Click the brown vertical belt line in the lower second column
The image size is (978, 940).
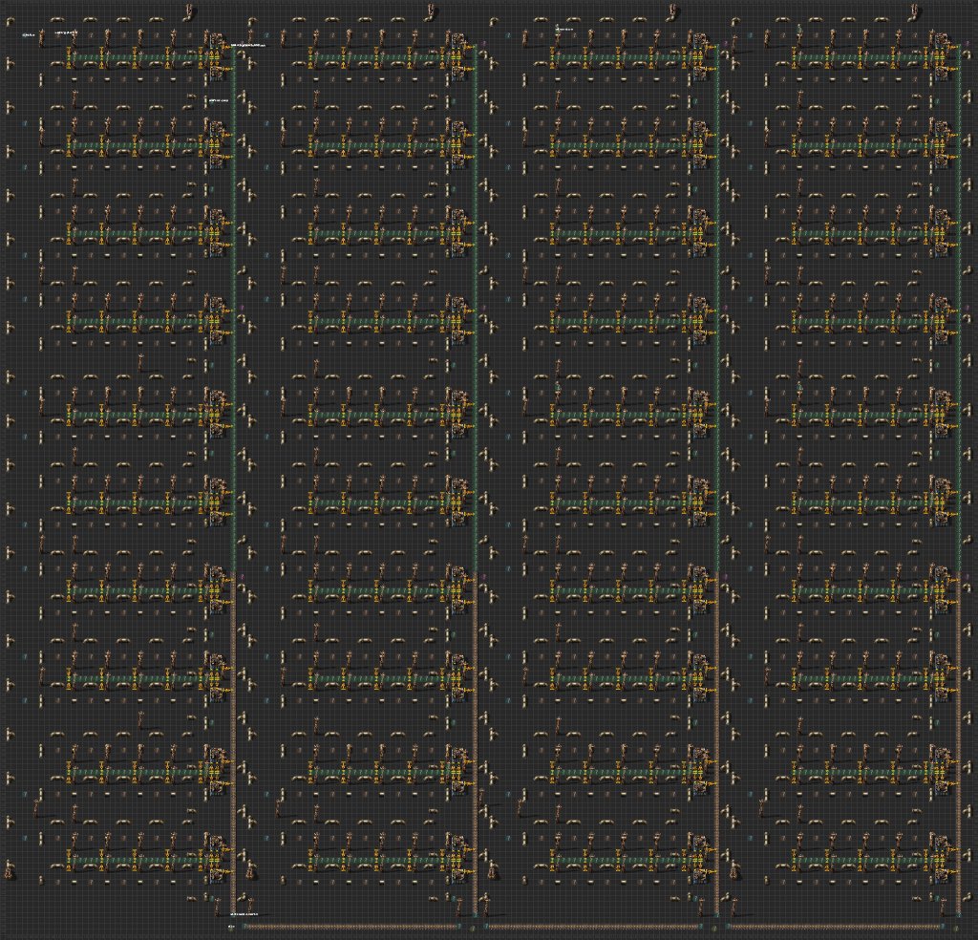click(x=476, y=743)
